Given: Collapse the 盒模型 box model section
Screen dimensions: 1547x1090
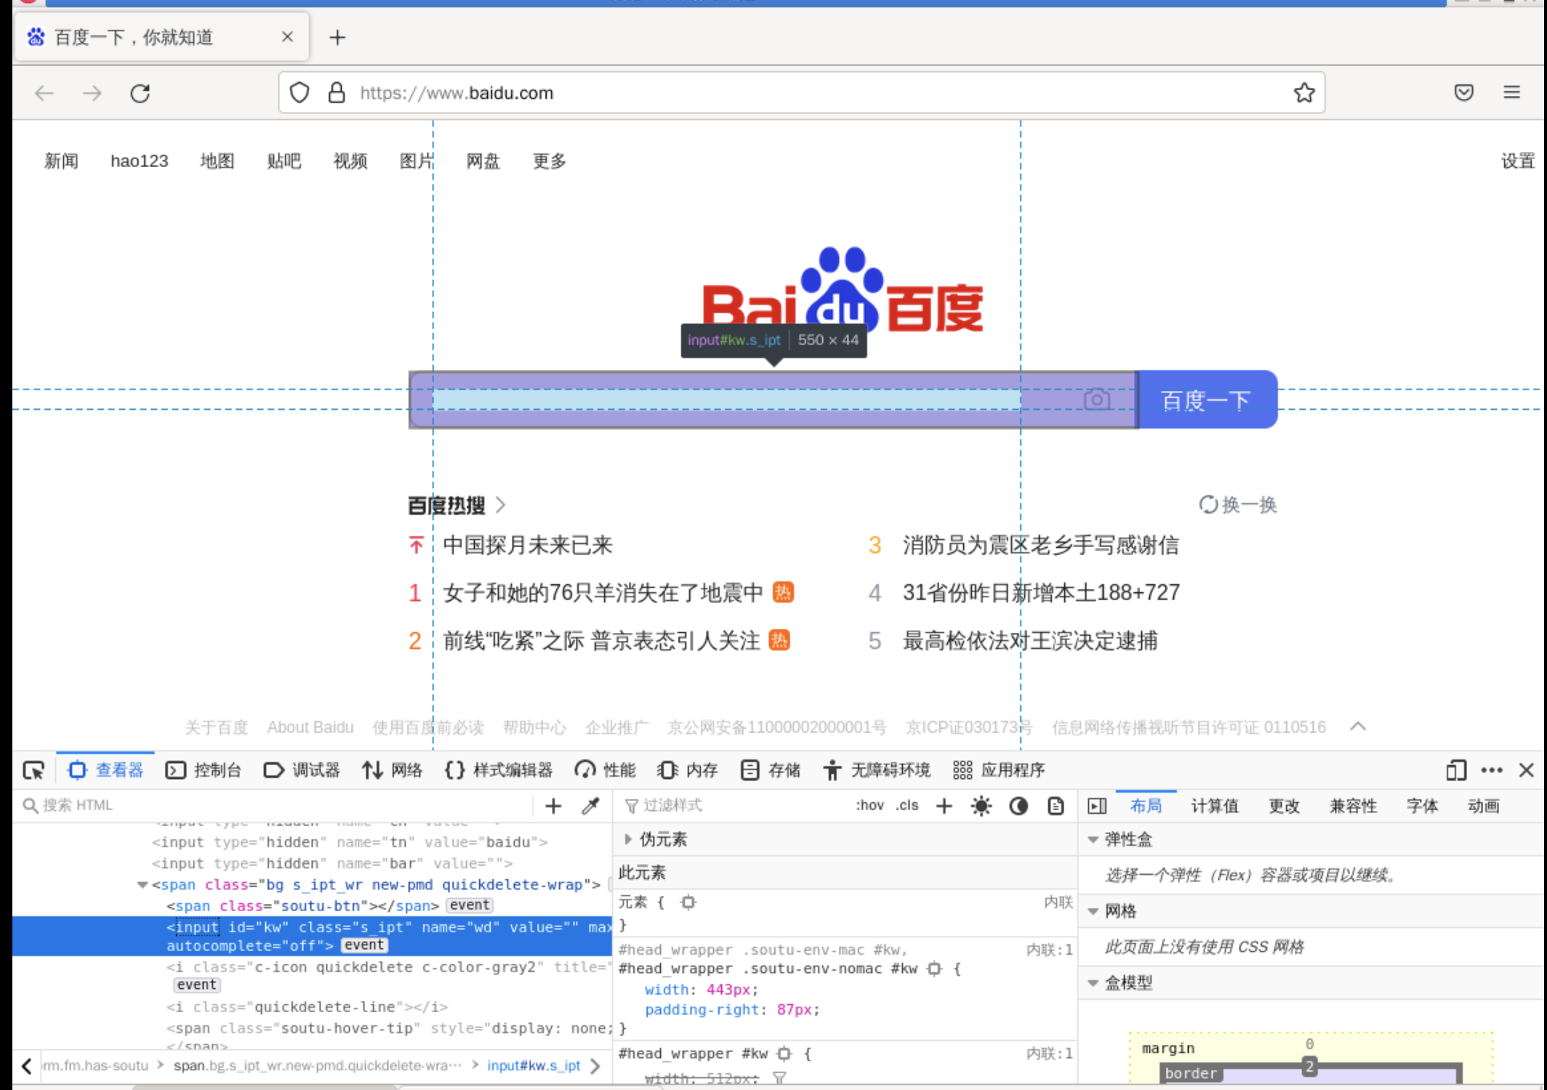Looking at the screenshot, I should 1093,982.
